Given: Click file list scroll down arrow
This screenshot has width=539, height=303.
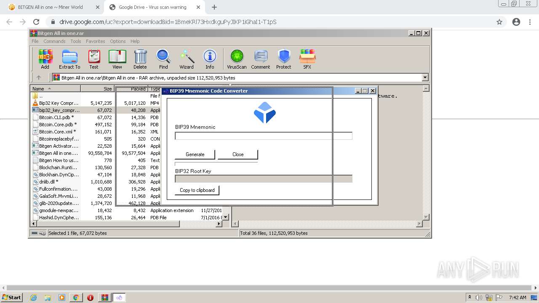Looking at the screenshot, I should tap(225, 217).
